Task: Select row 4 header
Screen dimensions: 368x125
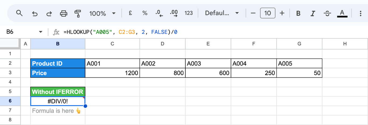Action: [x=10, y=82]
